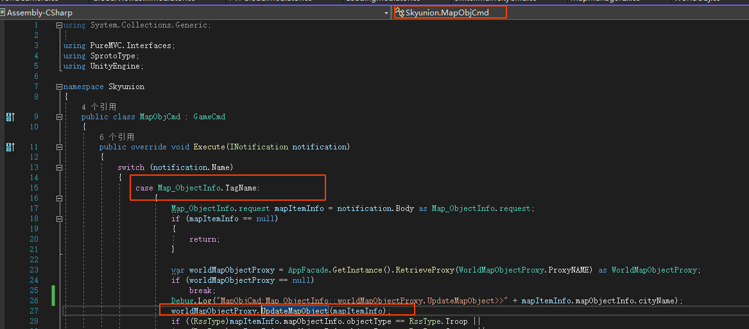Click the RetrieveProxy method call on line 23
The image size is (749, 329).
point(422,270)
